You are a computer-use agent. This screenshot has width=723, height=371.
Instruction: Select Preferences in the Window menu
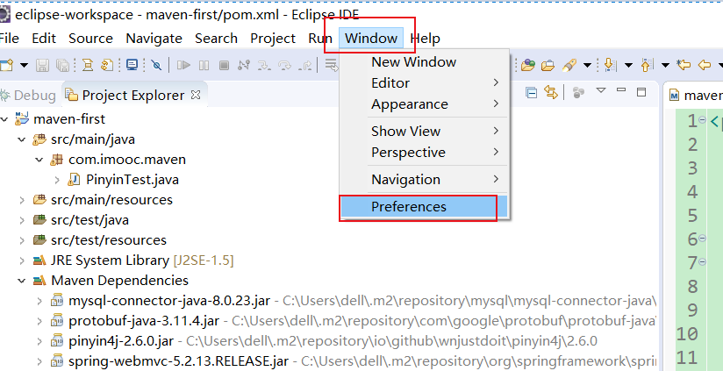pos(424,207)
